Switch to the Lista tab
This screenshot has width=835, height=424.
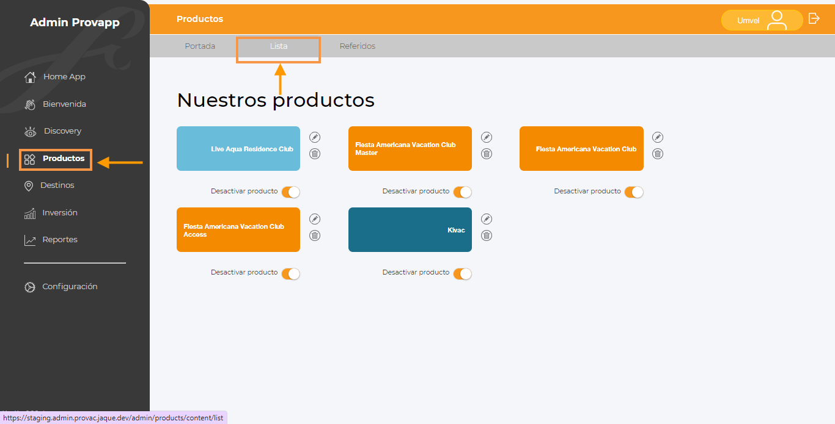pos(279,46)
